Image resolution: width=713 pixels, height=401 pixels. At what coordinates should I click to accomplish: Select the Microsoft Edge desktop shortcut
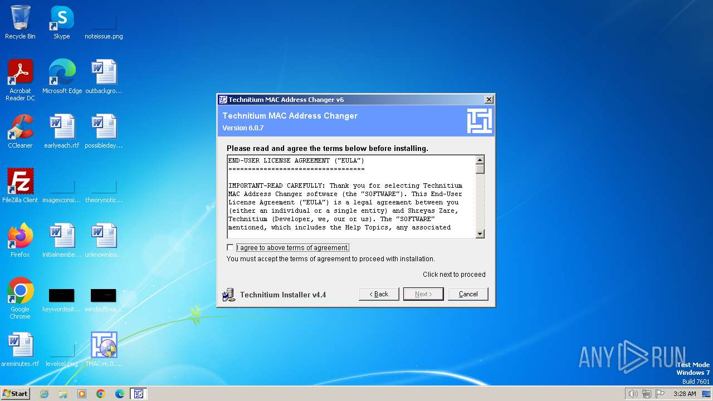click(62, 76)
